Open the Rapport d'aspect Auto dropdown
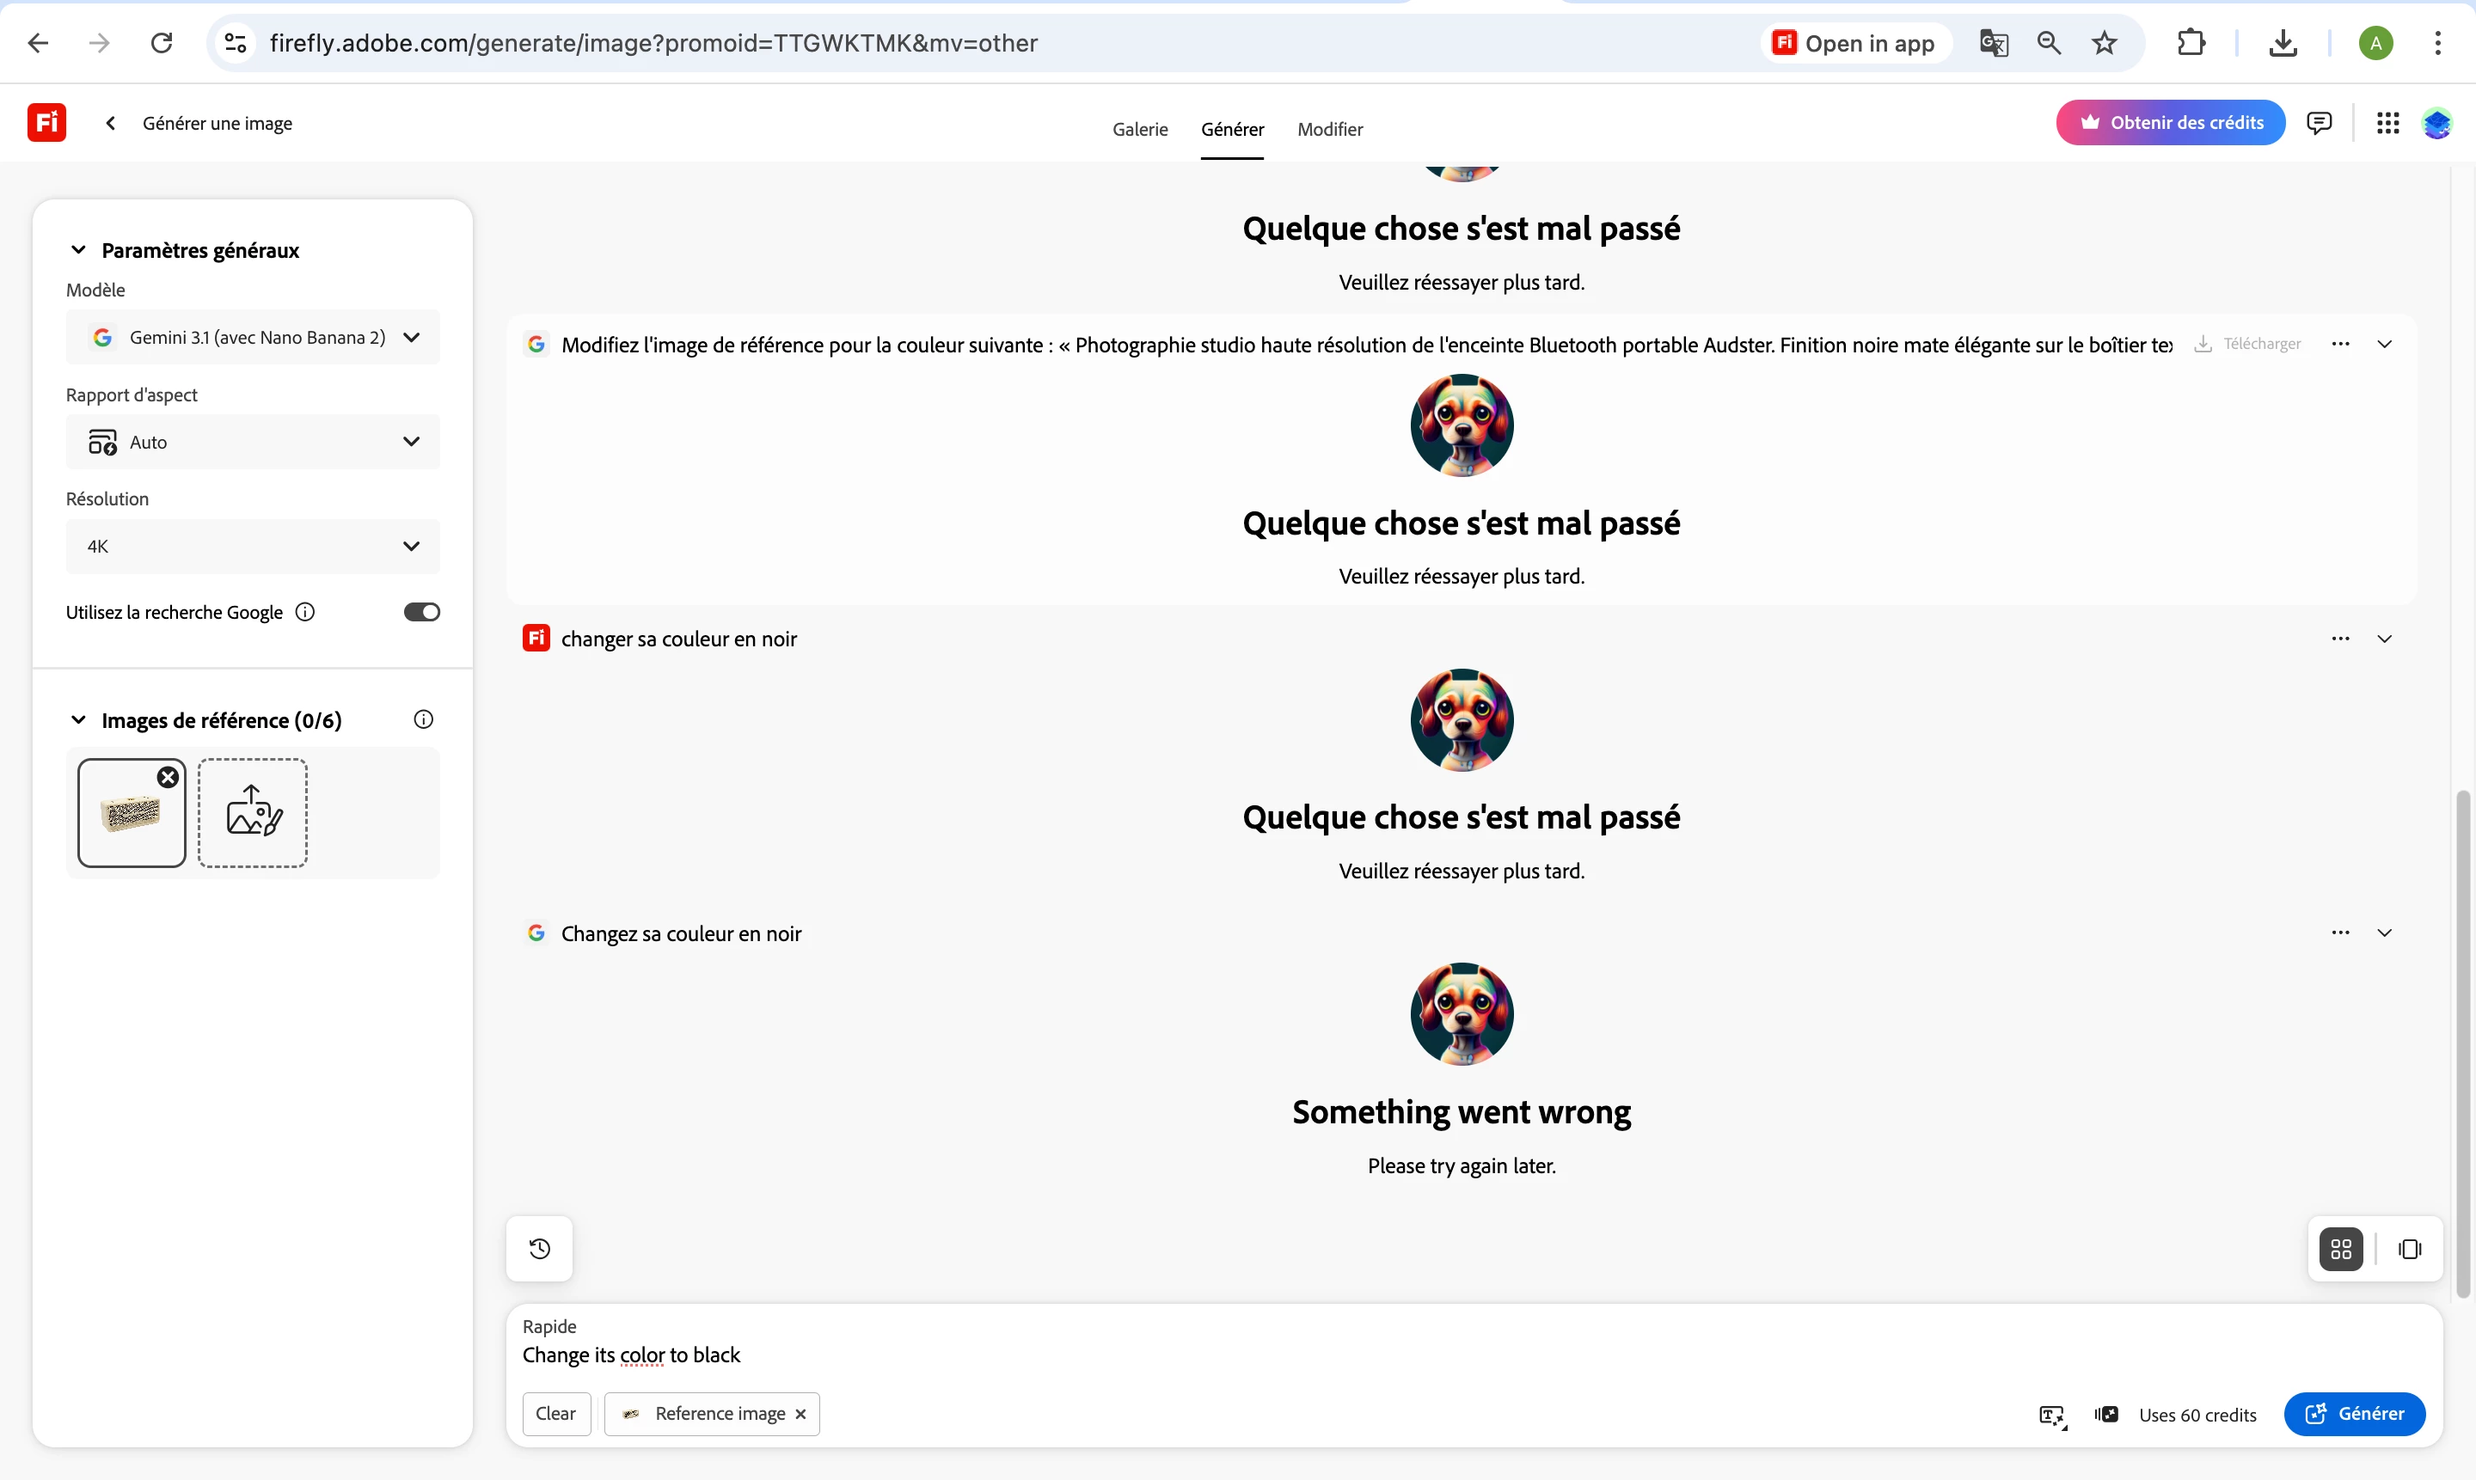This screenshot has height=1480, width=2476. point(253,442)
